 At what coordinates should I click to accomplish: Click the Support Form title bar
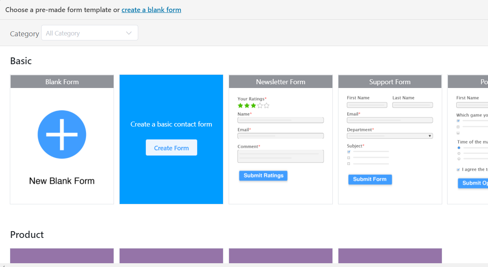point(390,82)
